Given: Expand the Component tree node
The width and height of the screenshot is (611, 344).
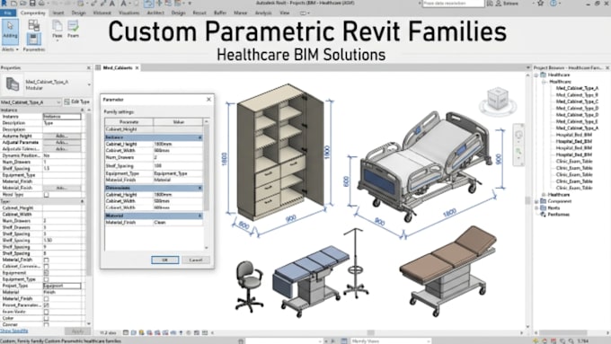Looking at the screenshot, I should coord(536,201).
